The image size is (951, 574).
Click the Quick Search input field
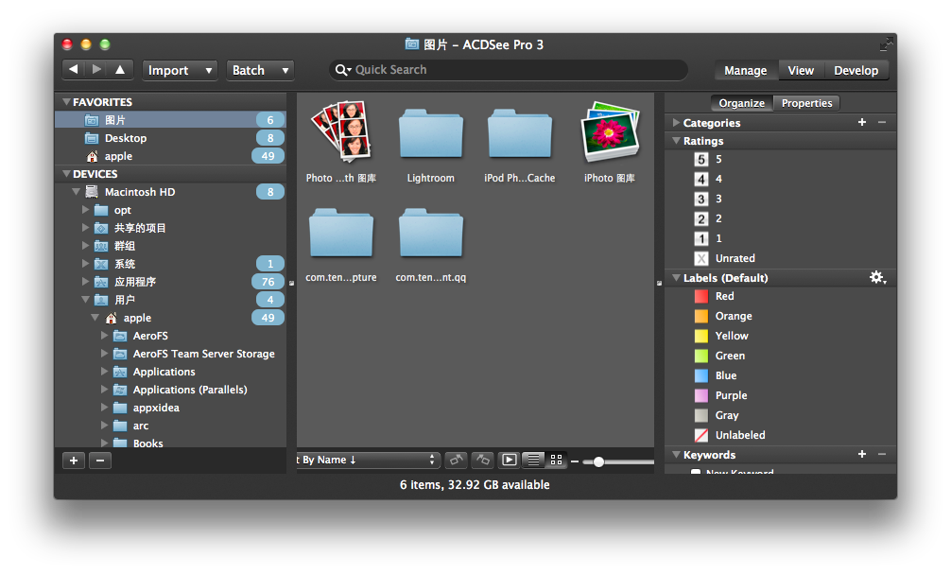[x=509, y=70]
